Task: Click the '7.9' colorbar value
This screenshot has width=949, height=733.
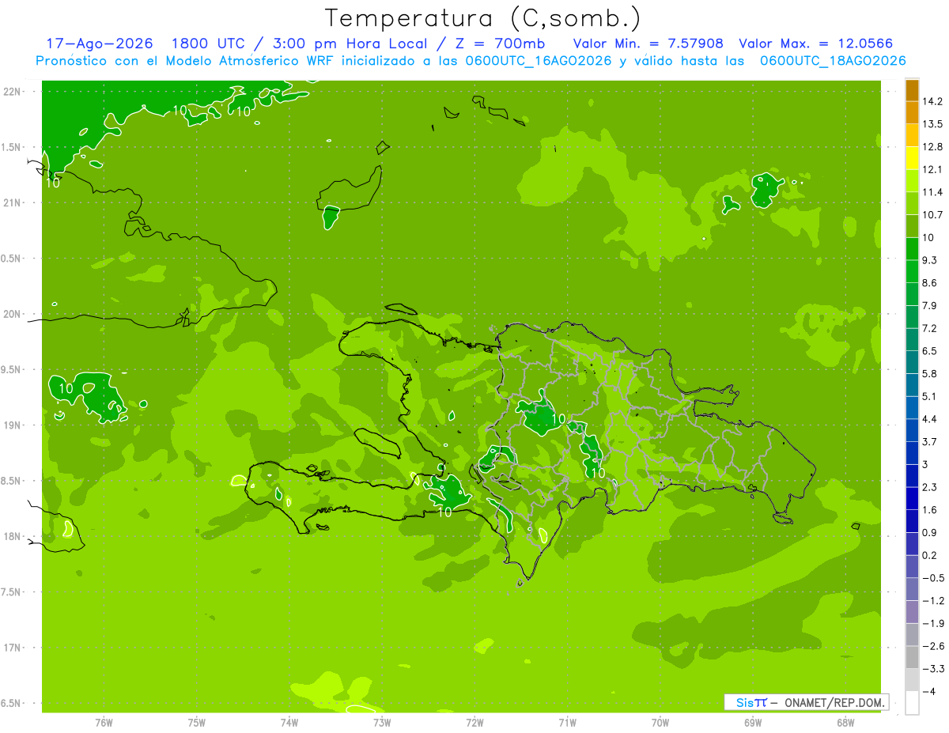Action: [931, 306]
